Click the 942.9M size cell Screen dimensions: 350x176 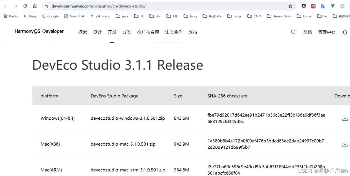[181, 144]
